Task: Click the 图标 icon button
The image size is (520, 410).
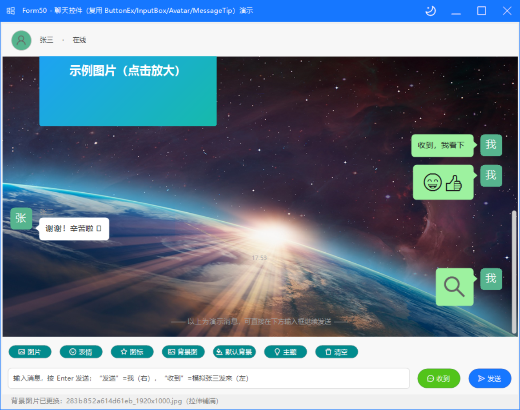Action: pyautogui.click(x=132, y=352)
